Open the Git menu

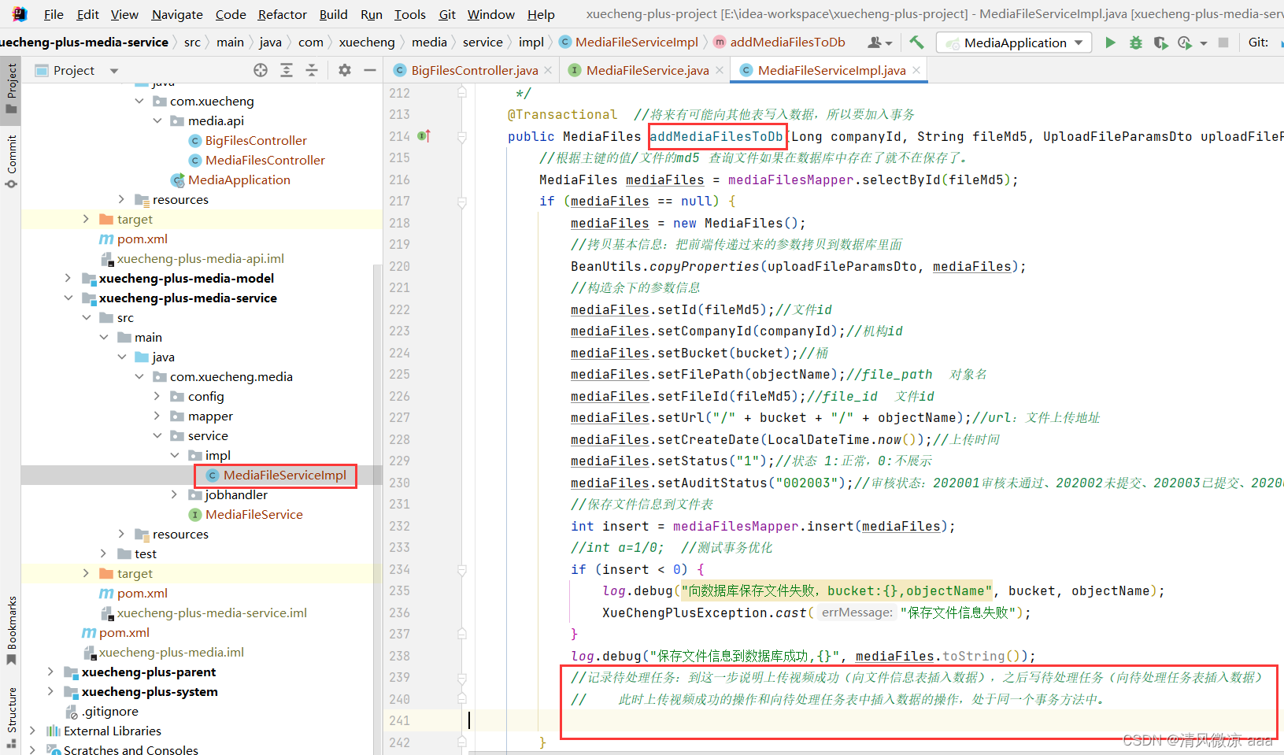tap(447, 14)
